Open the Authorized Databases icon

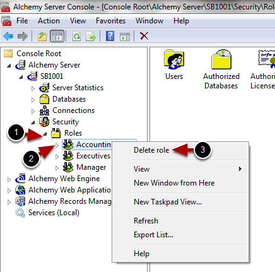coord(221,59)
